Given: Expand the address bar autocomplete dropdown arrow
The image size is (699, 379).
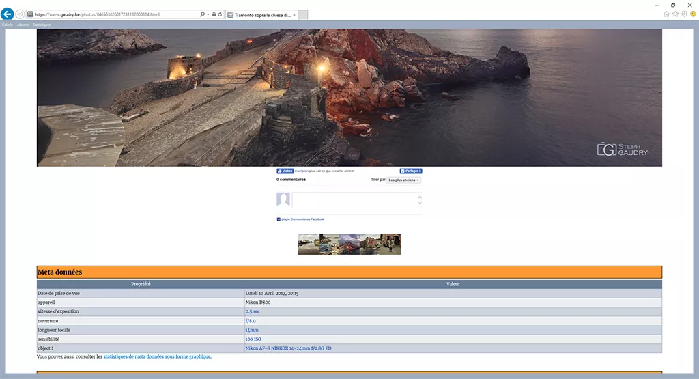Looking at the screenshot, I should [208, 14].
